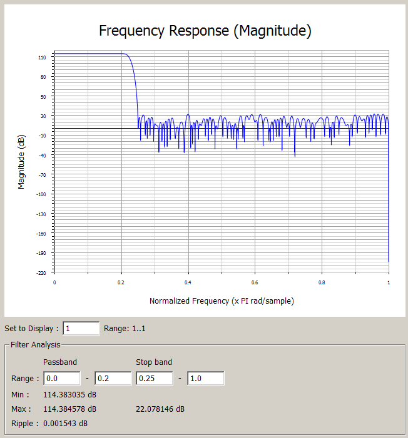Click the -220 tick label on magnitude axis
This screenshot has width=408, height=438.
coord(41,273)
